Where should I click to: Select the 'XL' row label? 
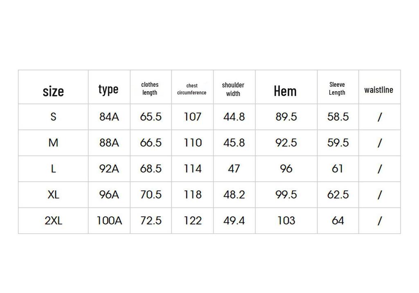[53, 195]
